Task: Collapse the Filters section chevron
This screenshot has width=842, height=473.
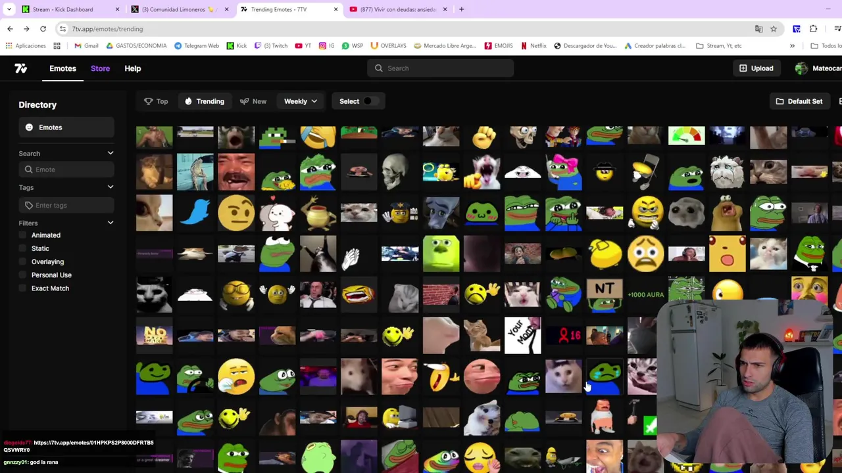Action: (111, 223)
